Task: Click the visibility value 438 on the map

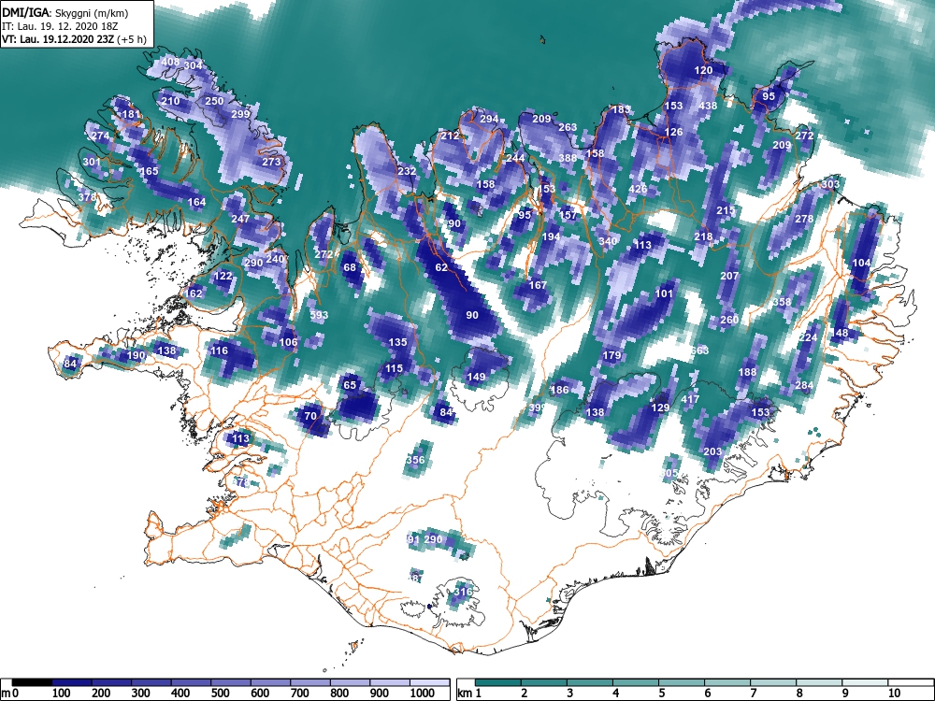Action: (x=708, y=106)
